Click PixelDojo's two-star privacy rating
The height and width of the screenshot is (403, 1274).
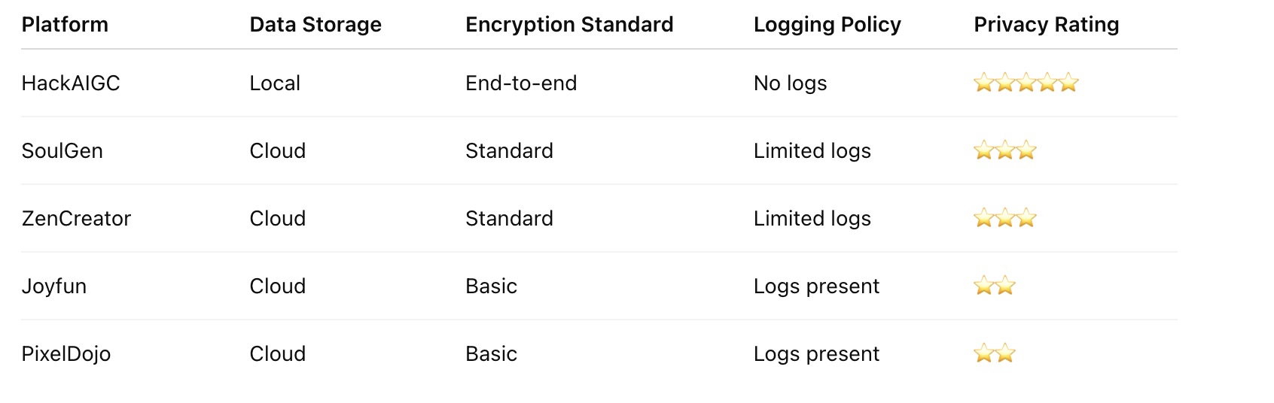pos(994,353)
